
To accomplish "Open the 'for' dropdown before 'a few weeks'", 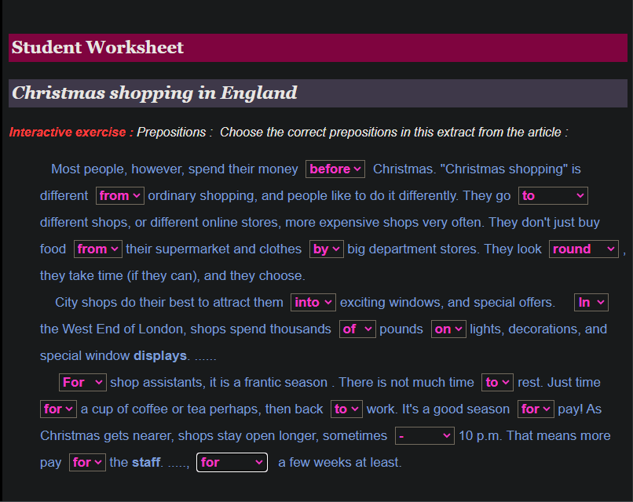I will (x=232, y=463).
